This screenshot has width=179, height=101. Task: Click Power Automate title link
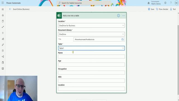[x=13, y=3]
